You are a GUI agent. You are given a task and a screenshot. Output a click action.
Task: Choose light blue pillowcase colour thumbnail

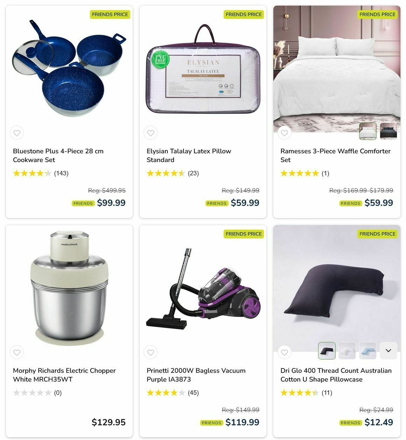[368, 351]
